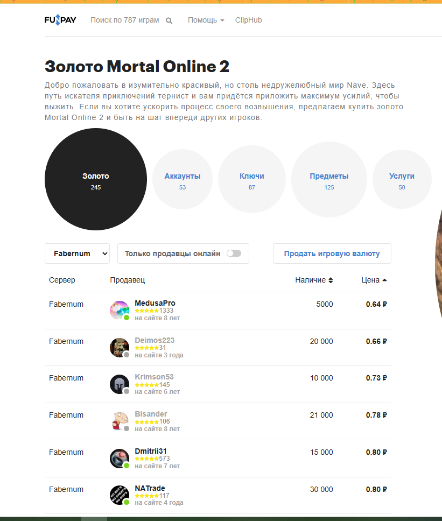Click the 0.66 ₽ price
The image size is (442, 521).
coord(376,341)
